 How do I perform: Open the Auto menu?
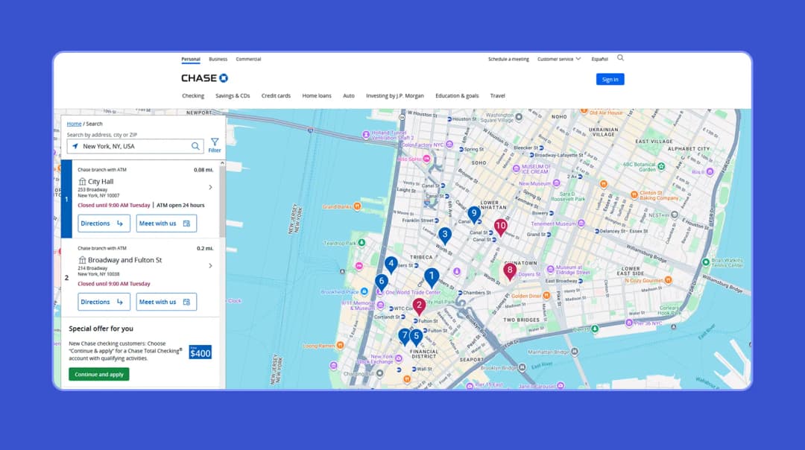pyautogui.click(x=349, y=96)
